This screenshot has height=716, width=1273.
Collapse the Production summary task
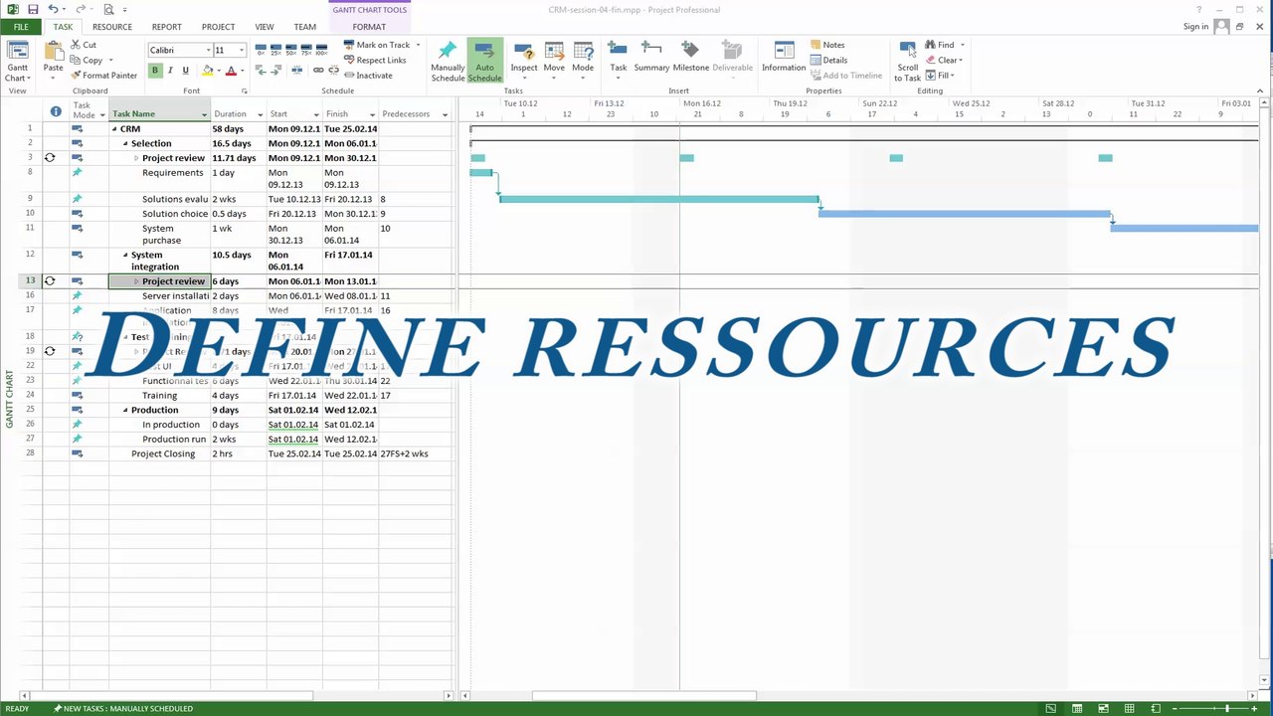tap(125, 411)
